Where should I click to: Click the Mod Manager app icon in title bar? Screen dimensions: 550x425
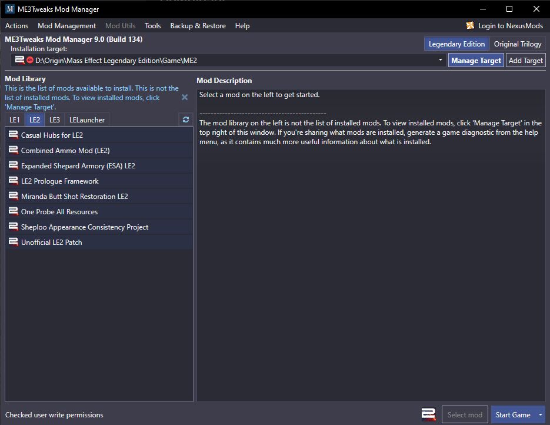10,9
